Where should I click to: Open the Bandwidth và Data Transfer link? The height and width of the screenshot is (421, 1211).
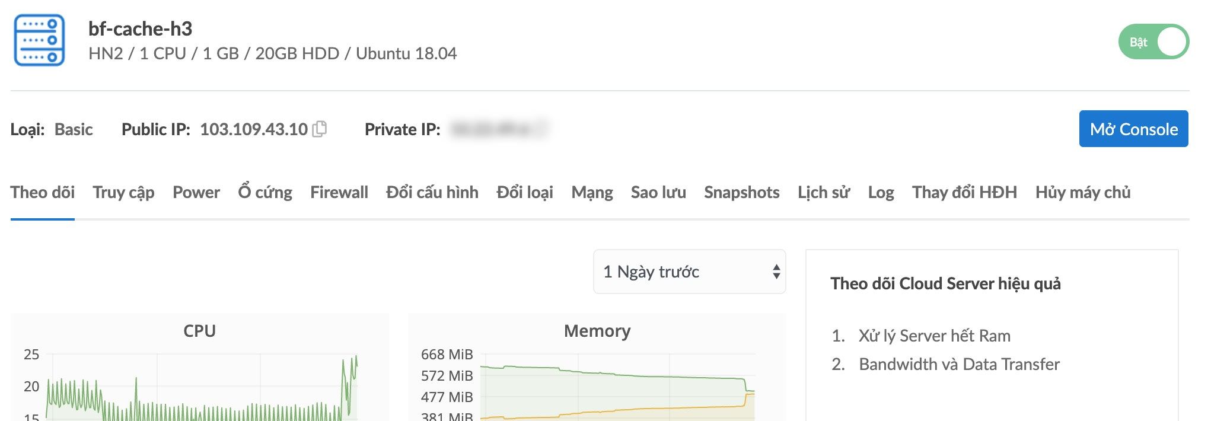(x=959, y=364)
